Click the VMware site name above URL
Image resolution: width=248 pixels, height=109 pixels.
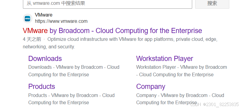[x=44, y=15]
